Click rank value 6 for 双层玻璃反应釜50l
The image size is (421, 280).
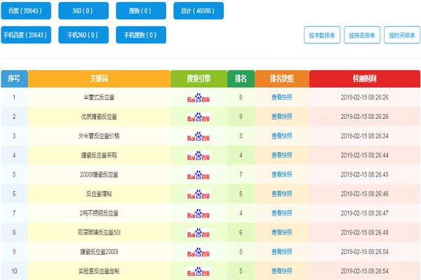pos(241,232)
